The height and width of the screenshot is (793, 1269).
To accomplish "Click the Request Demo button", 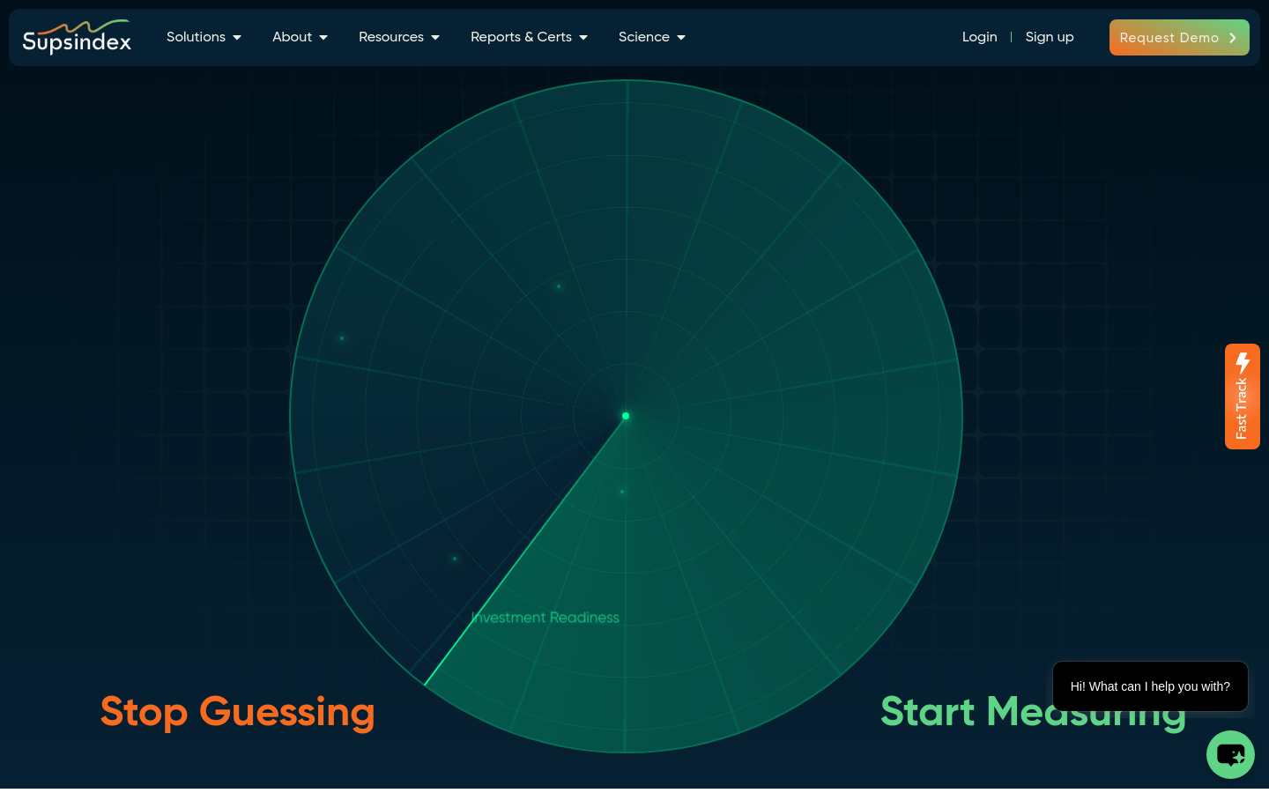I will click(x=1179, y=37).
